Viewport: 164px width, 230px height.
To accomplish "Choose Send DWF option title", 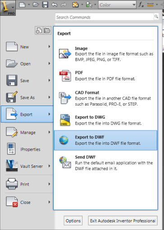I will pyautogui.click(x=85, y=157).
